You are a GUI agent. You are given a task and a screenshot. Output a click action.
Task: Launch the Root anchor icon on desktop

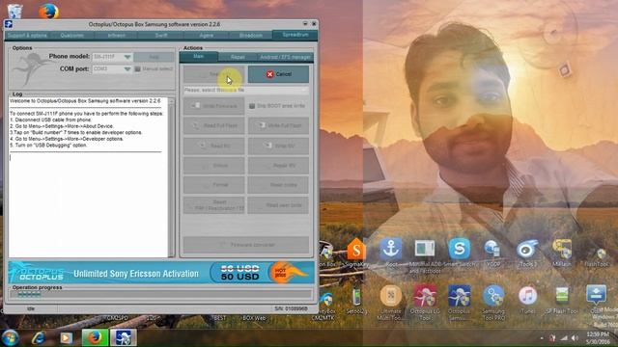pos(390,253)
